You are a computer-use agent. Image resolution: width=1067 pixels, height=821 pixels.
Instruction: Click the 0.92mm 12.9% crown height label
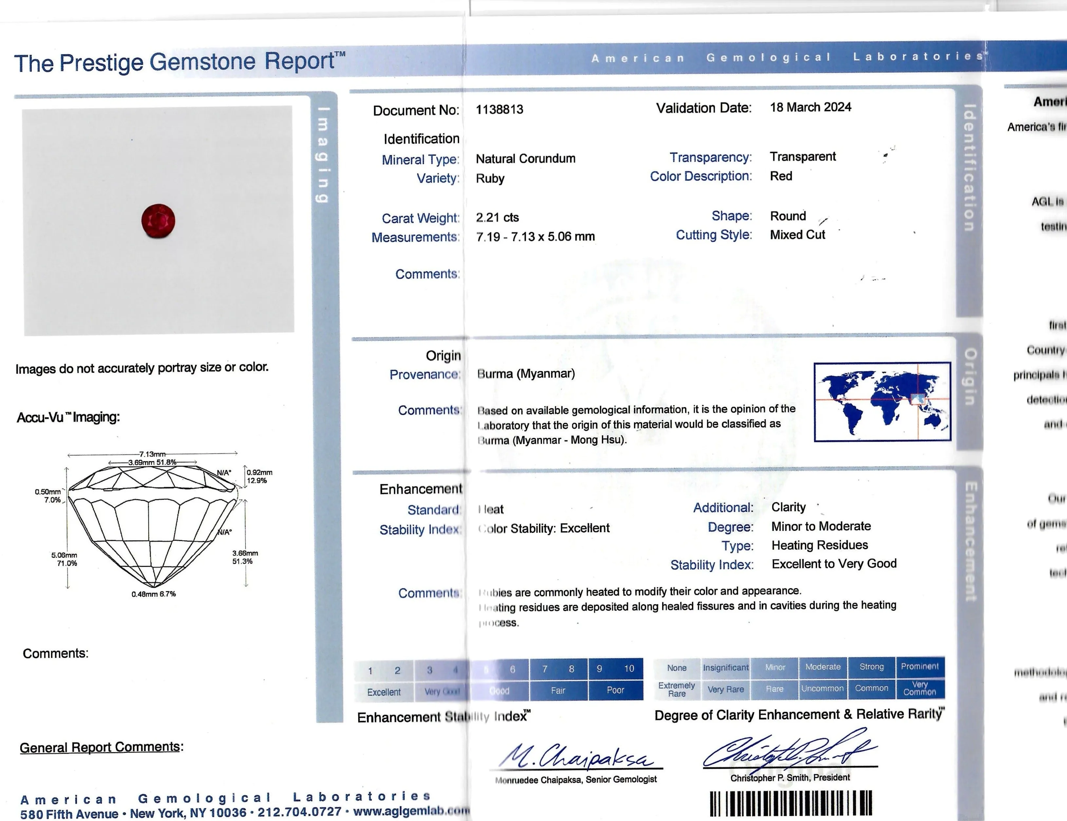point(259,477)
